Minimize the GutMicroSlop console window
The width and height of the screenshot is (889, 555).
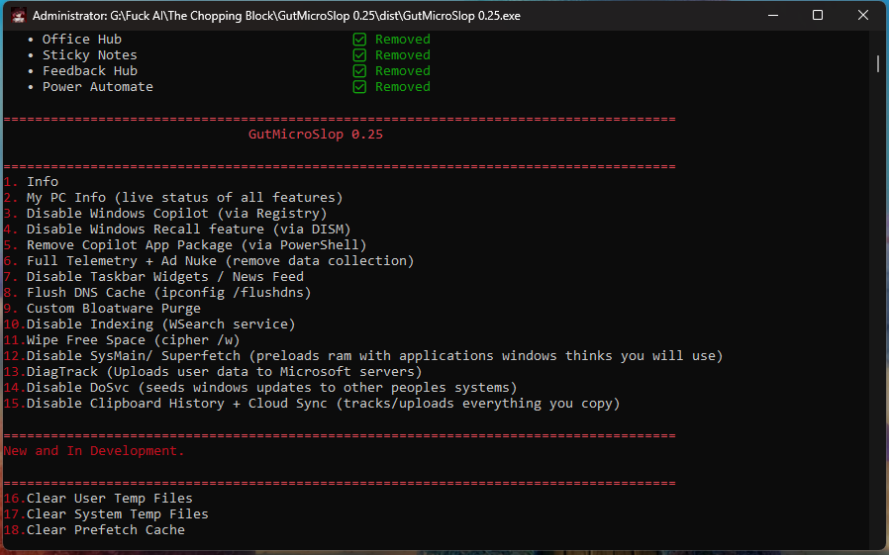tap(773, 15)
